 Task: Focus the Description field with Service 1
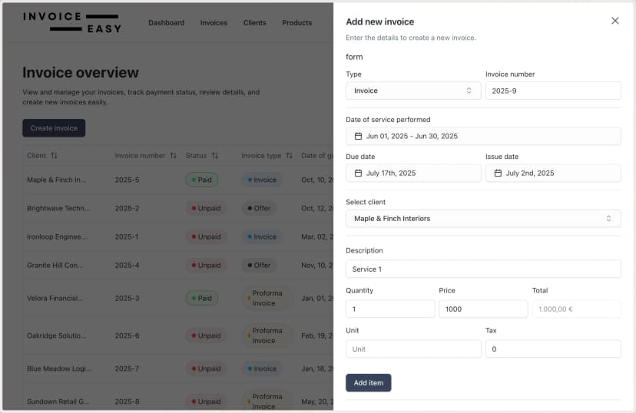482,269
